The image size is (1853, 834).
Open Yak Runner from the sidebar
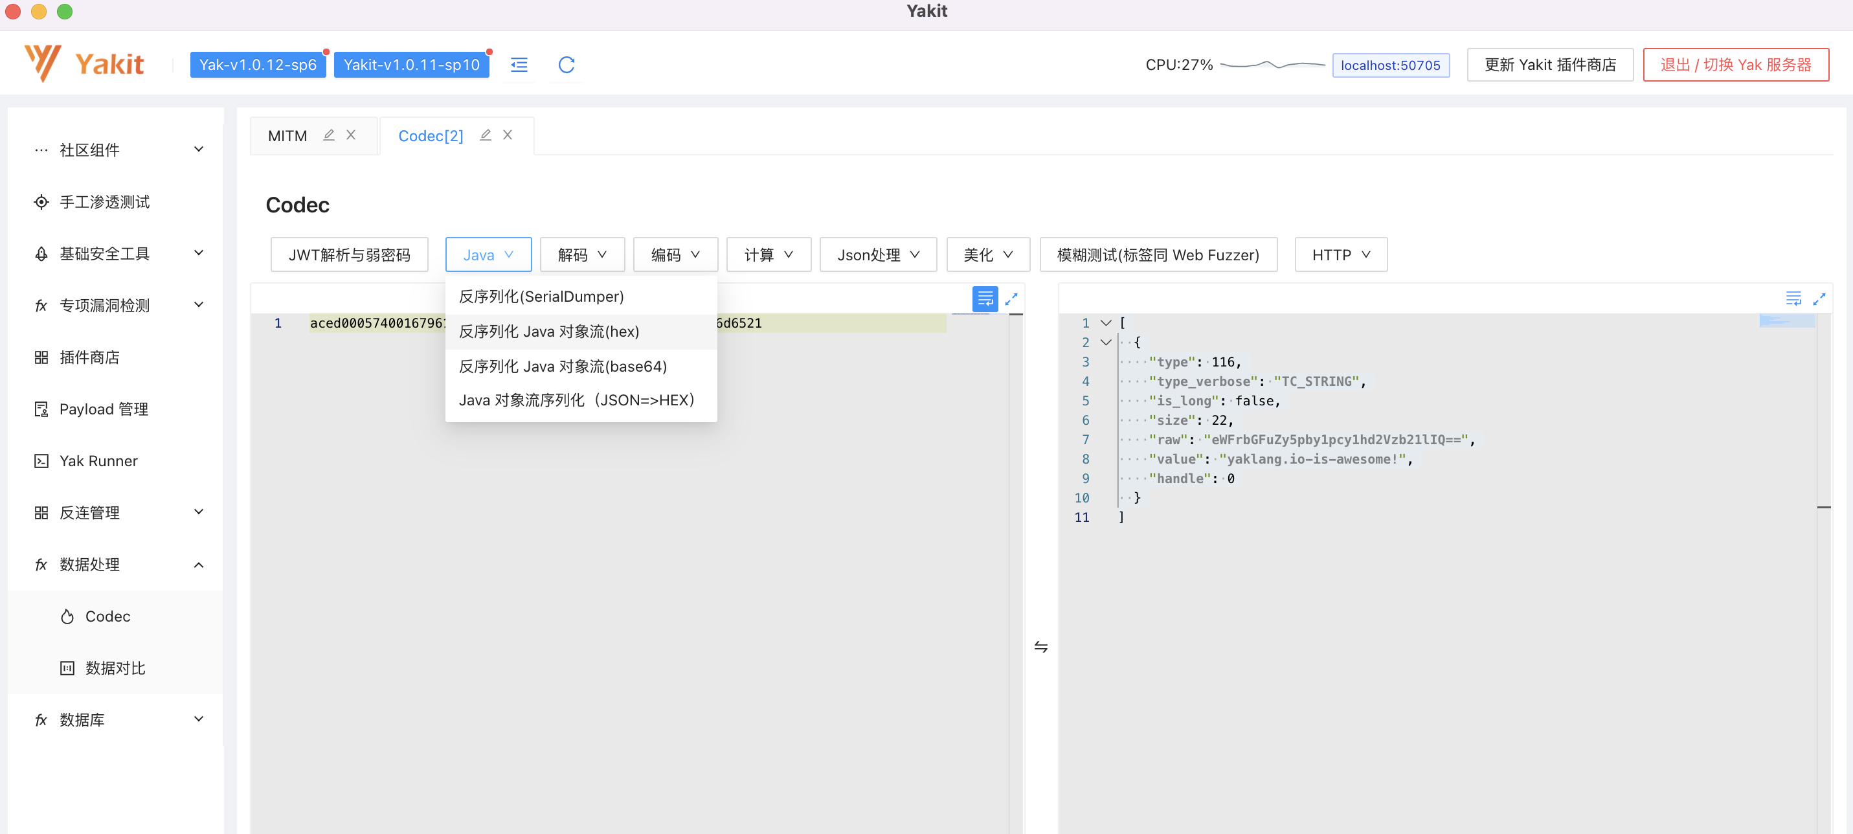98,460
